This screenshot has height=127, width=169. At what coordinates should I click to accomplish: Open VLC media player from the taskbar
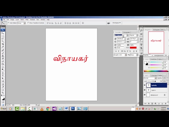(42, 108)
